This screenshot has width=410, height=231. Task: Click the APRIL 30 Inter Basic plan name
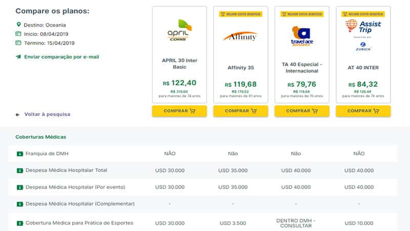(x=179, y=64)
